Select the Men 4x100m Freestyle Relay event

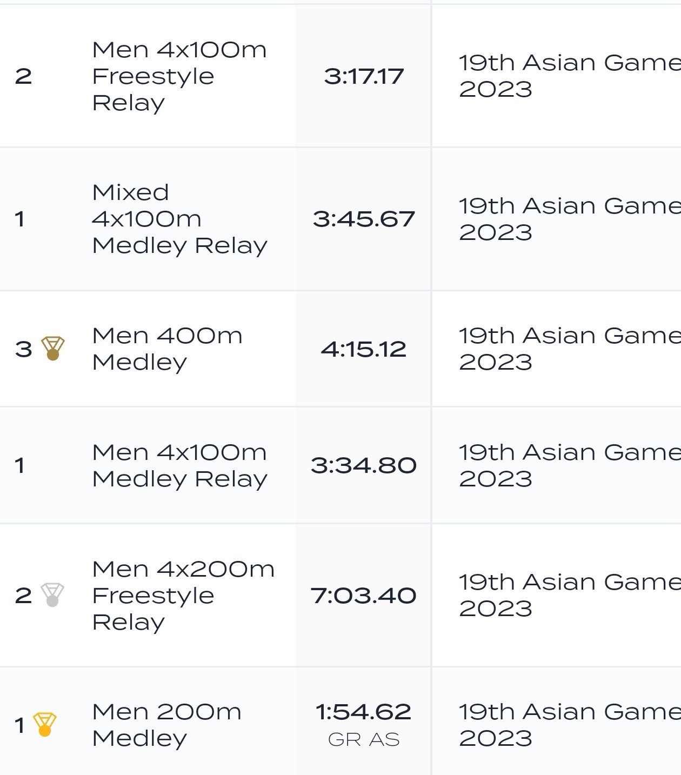pyautogui.click(x=179, y=76)
